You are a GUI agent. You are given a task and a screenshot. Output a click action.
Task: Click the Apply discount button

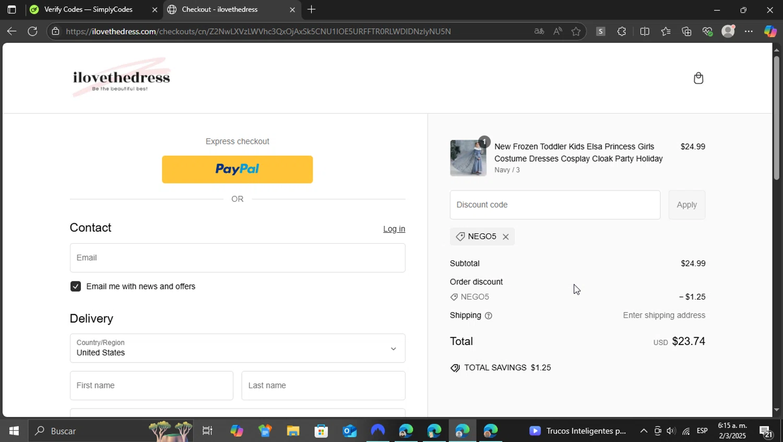click(x=687, y=205)
